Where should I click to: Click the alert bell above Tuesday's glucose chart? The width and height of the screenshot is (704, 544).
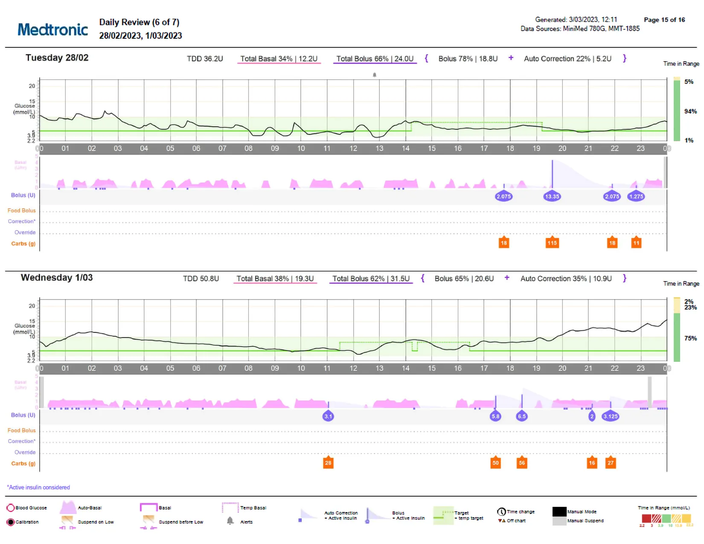375,74
